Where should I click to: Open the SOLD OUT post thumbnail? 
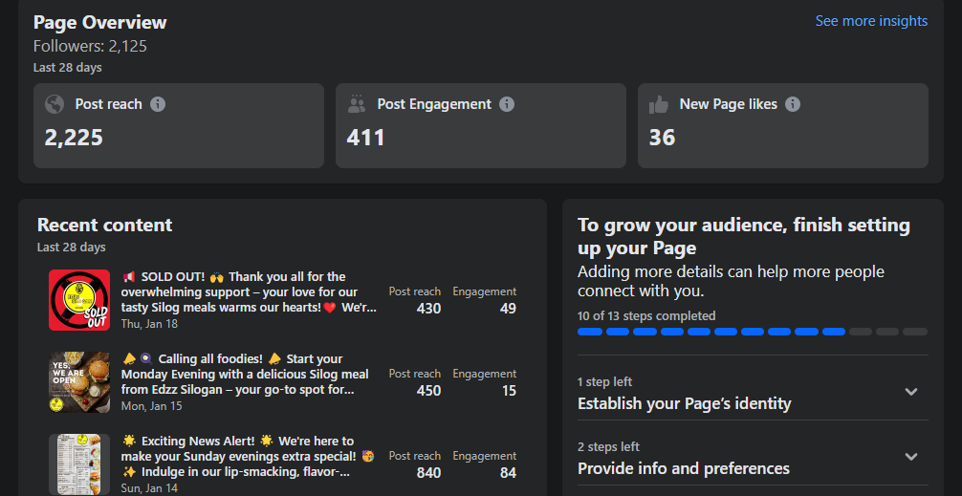click(x=79, y=300)
